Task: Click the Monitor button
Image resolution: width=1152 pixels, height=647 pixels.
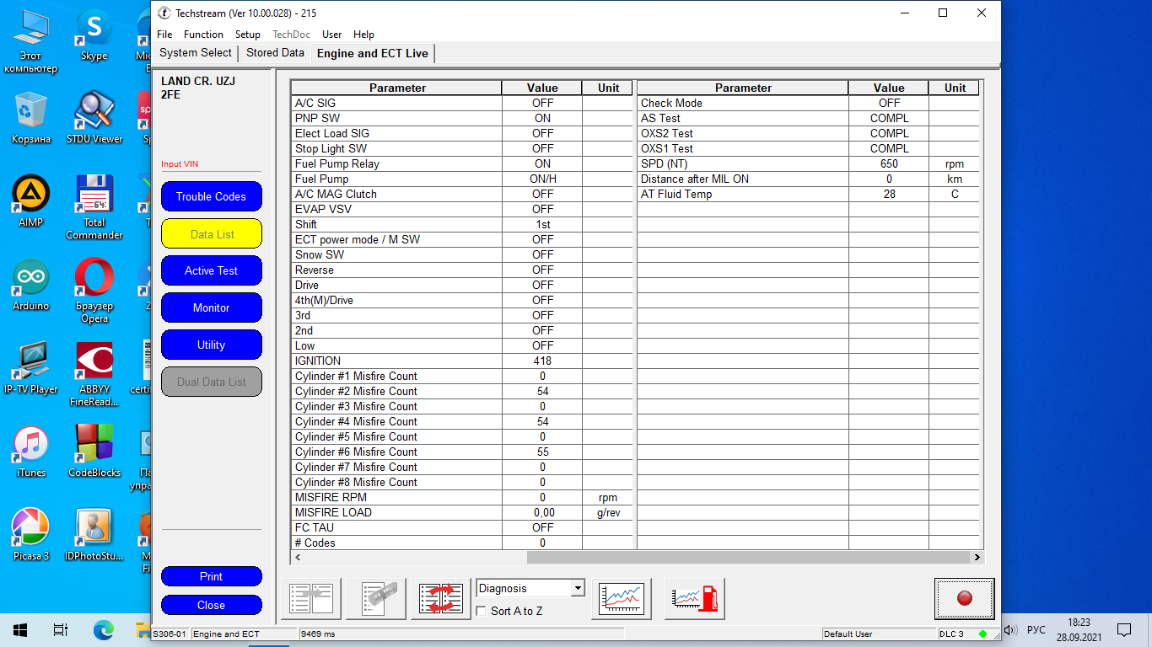Action: pyautogui.click(x=211, y=307)
